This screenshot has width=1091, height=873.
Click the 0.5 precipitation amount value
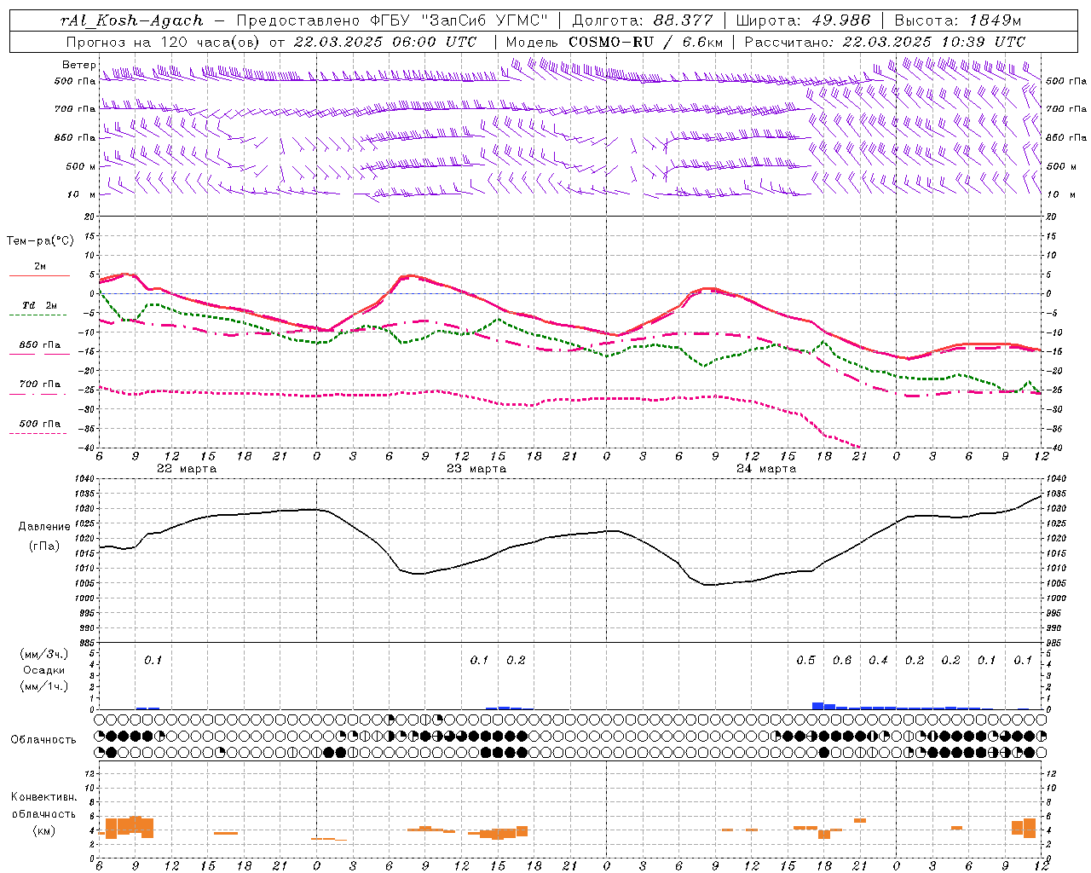pyautogui.click(x=805, y=660)
